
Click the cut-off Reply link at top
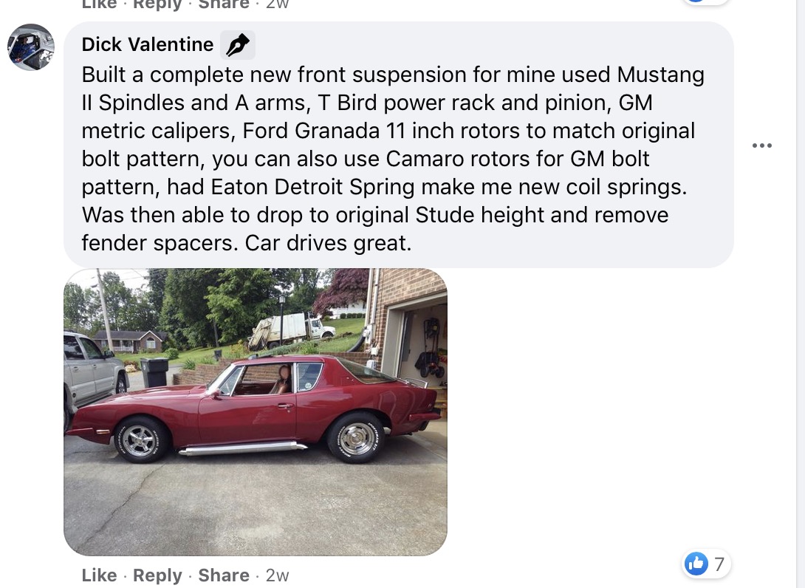[x=157, y=4]
